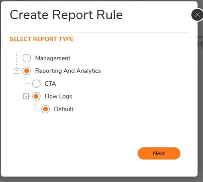
Task: Click the dotted connector beside the Default option
Action: pyautogui.click(x=37, y=109)
